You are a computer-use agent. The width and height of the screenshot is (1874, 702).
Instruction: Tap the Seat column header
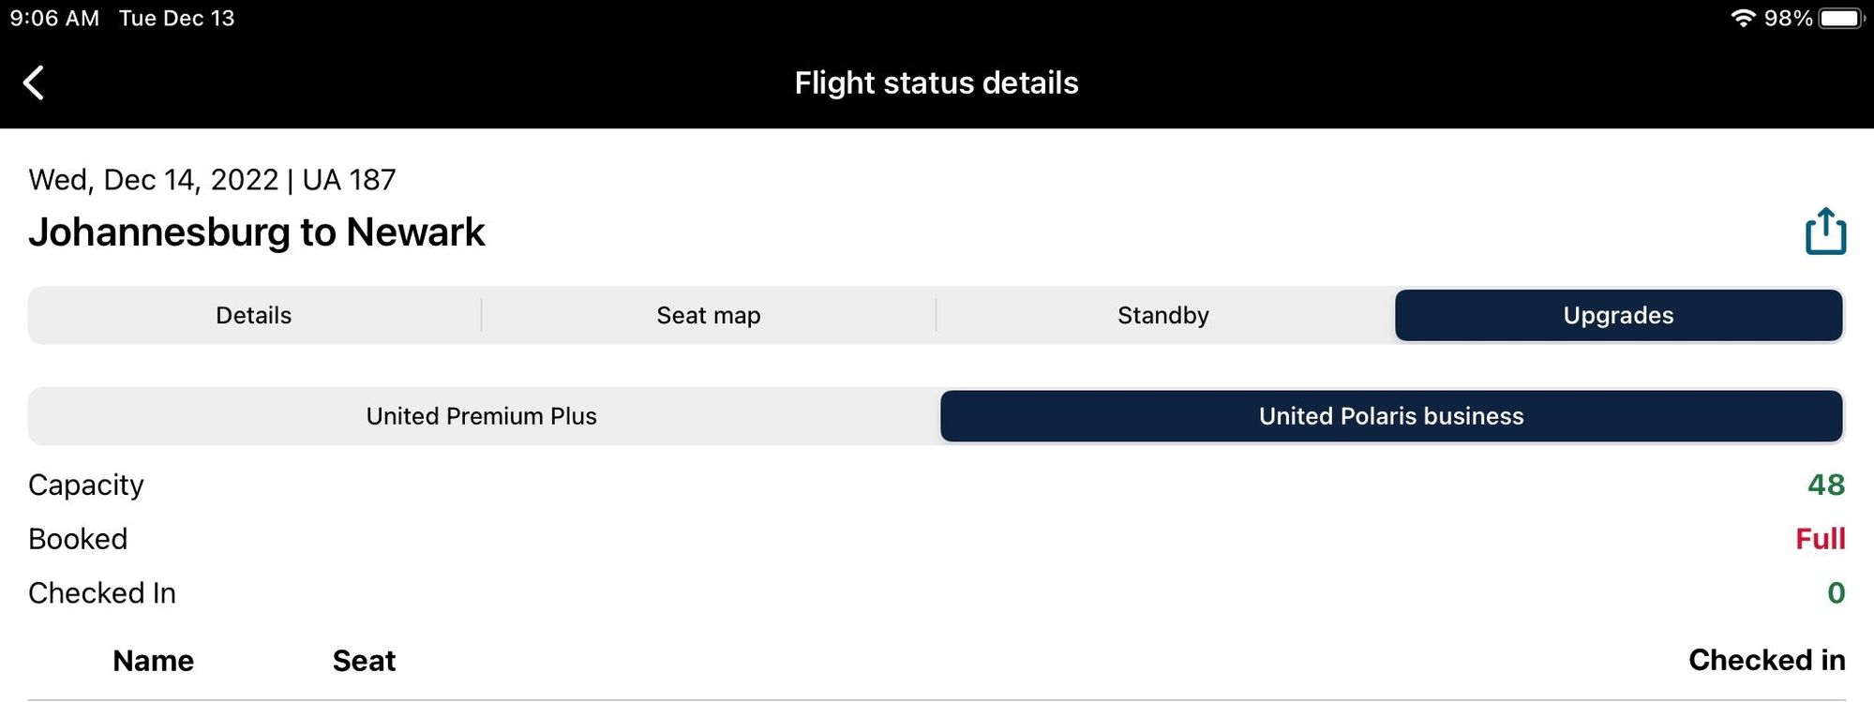pos(364,661)
